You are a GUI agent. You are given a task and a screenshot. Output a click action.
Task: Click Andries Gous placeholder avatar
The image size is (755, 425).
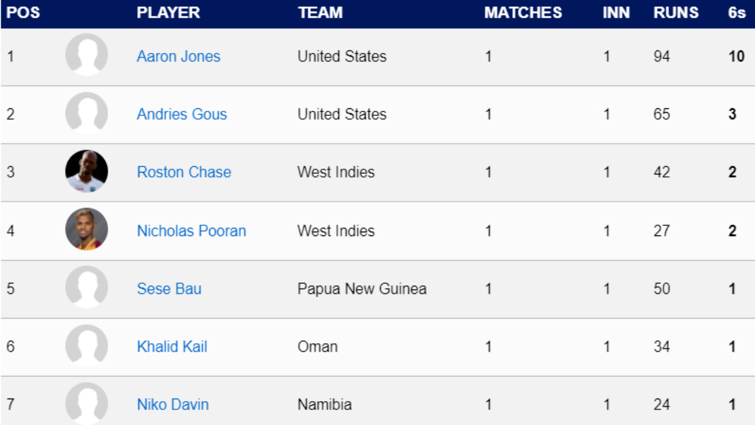click(x=87, y=113)
